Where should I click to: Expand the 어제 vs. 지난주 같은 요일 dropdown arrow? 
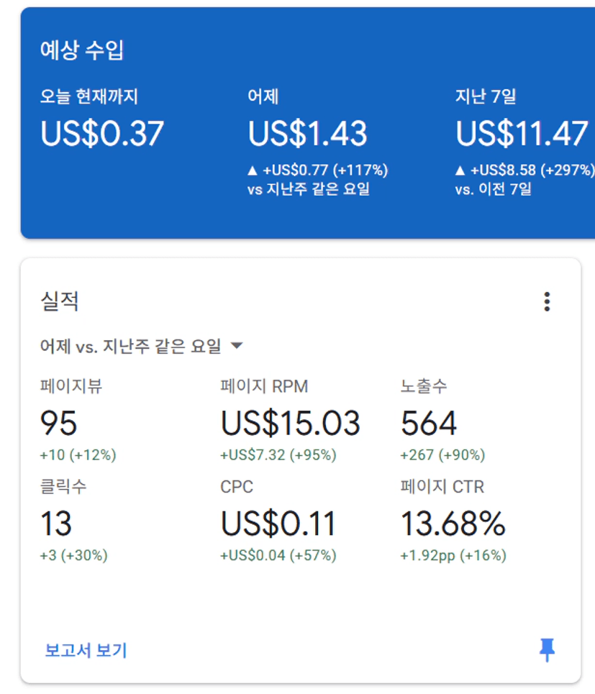click(237, 345)
